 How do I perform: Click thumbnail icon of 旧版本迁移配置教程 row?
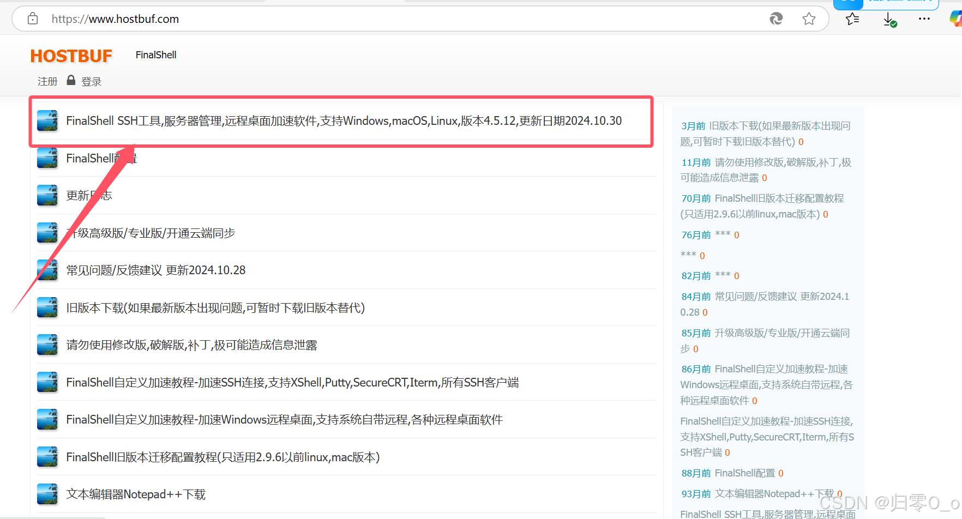[x=47, y=457]
